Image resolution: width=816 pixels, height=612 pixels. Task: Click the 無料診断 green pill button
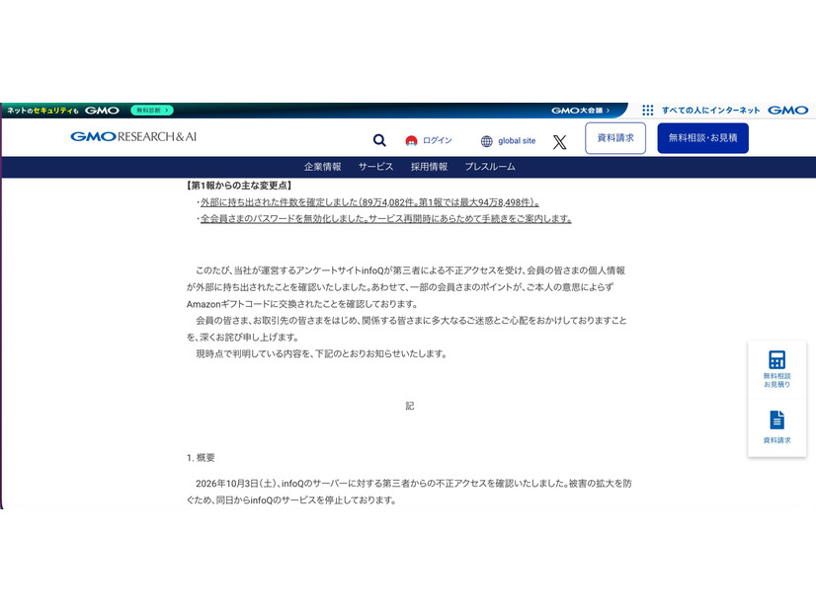(152, 111)
